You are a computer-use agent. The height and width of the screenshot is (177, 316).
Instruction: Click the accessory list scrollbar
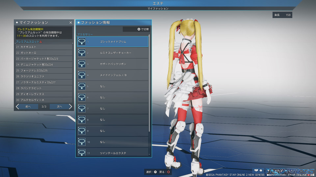pos(149,83)
